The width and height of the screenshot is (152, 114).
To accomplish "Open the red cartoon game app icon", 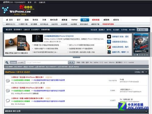I will click(109, 47).
